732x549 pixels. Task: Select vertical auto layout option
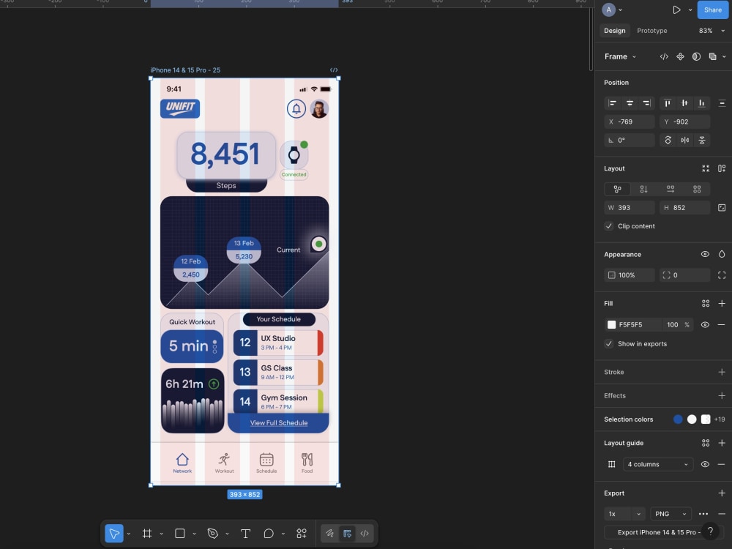pos(643,189)
